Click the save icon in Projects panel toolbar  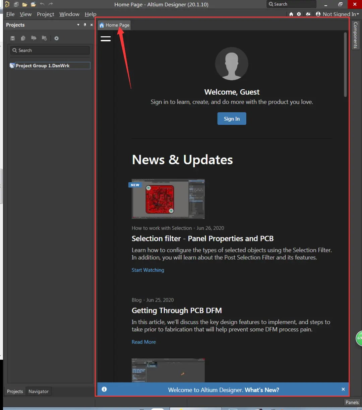pyautogui.click(x=13, y=38)
